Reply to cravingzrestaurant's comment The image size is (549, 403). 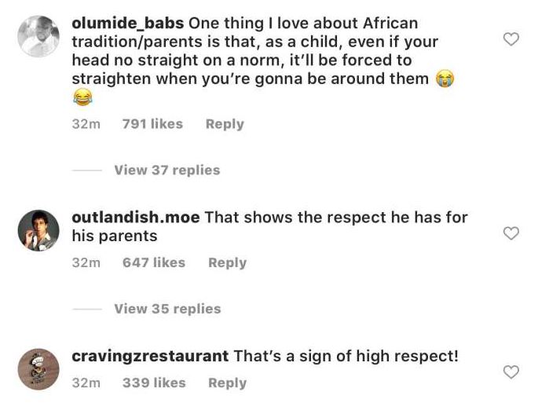pos(227,383)
